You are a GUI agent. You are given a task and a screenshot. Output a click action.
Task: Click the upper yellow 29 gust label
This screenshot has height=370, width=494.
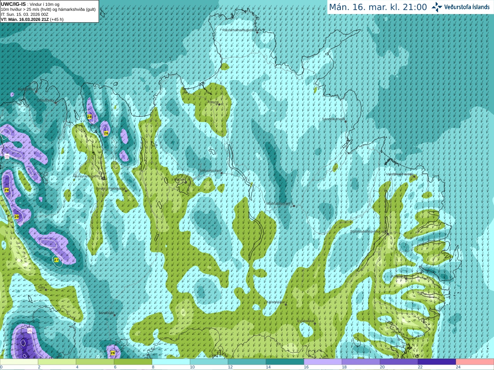[x=7, y=190]
